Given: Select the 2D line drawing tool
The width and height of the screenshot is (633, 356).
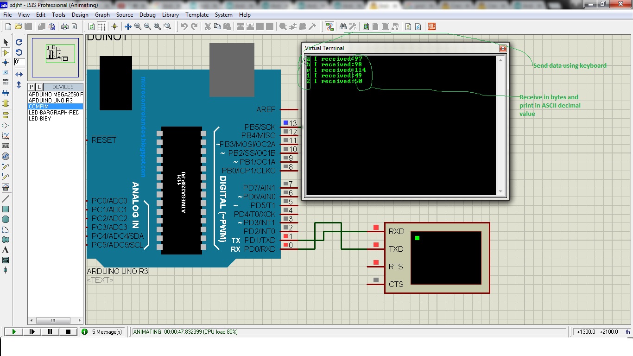Looking at the screenshot, I should 6,198.
